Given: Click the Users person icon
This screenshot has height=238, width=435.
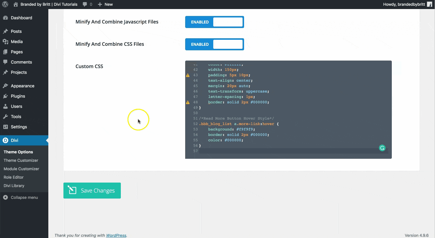Looking at the screenshot, I should pos(5,106).
